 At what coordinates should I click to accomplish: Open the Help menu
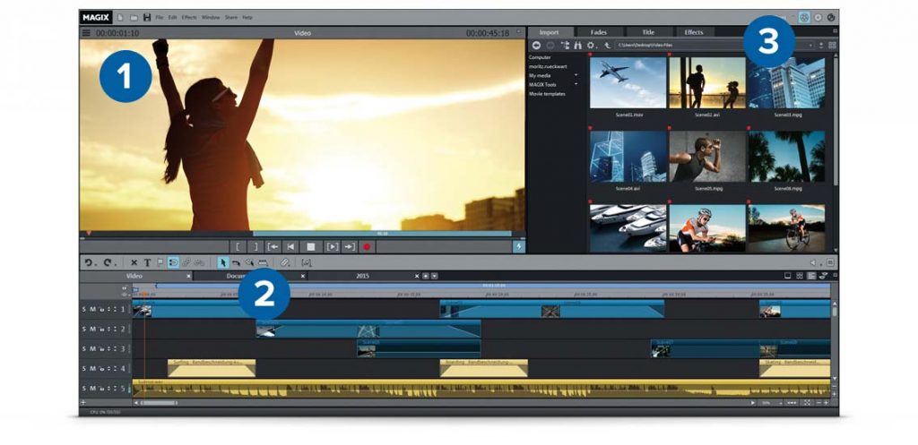pos(247,18)
